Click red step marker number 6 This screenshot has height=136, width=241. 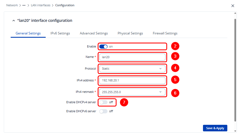[x=175, y=93]
